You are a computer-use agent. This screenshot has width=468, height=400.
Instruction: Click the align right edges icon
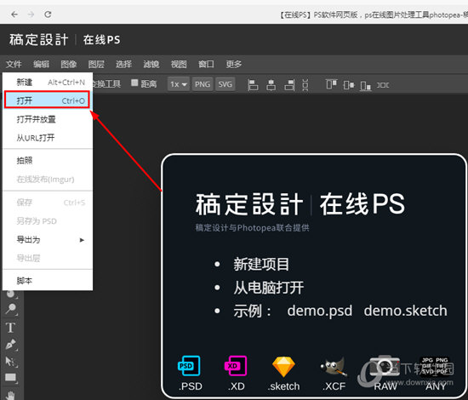pos(289,85)
